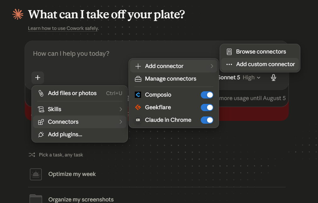Click the Geekflare connector icon
This screenshot has height=203, width=318.
point(138,107)
